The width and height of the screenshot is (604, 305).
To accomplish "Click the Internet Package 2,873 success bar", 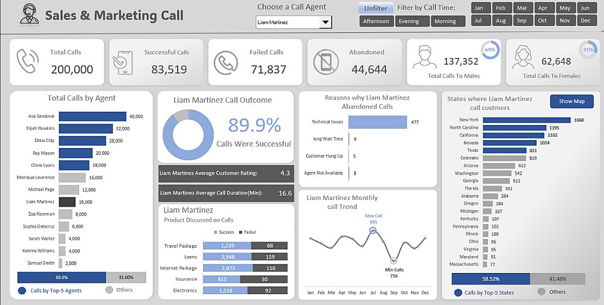I will tap(227, 268).
